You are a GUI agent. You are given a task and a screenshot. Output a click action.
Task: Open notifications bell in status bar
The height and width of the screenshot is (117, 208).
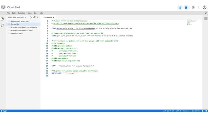pos(202,111)
